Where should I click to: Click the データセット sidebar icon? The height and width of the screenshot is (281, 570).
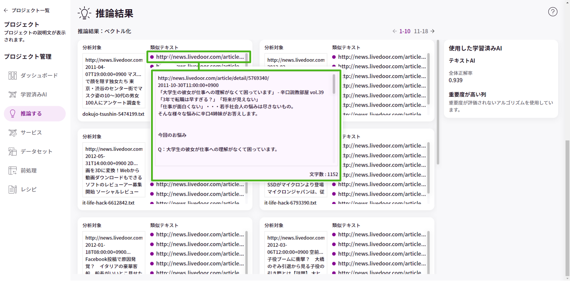12,152
